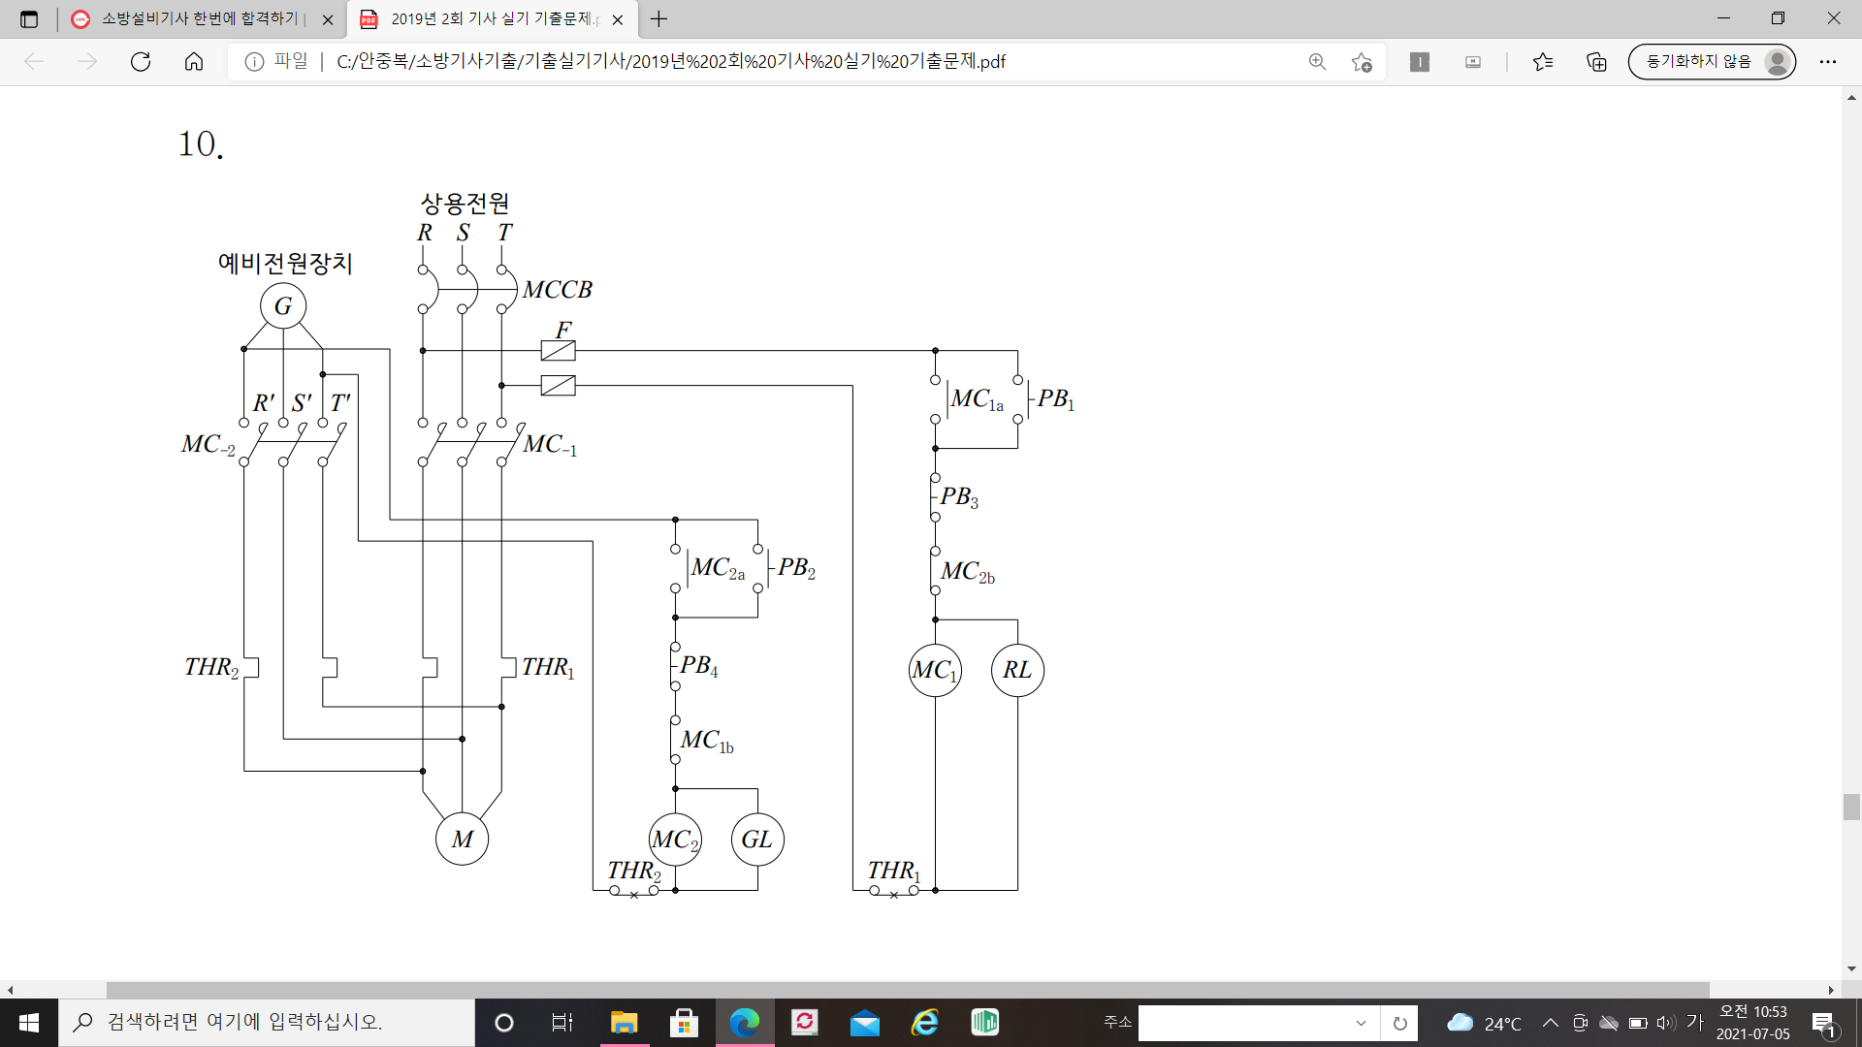Show hidden system tray icons chevron

1550,1023
